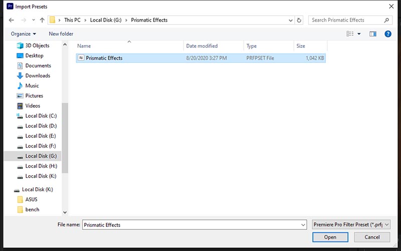The height and width of the screenshot is (251, 401).
Task: Click Local Disk (C:) drive icon
Action: coord(20,116)
